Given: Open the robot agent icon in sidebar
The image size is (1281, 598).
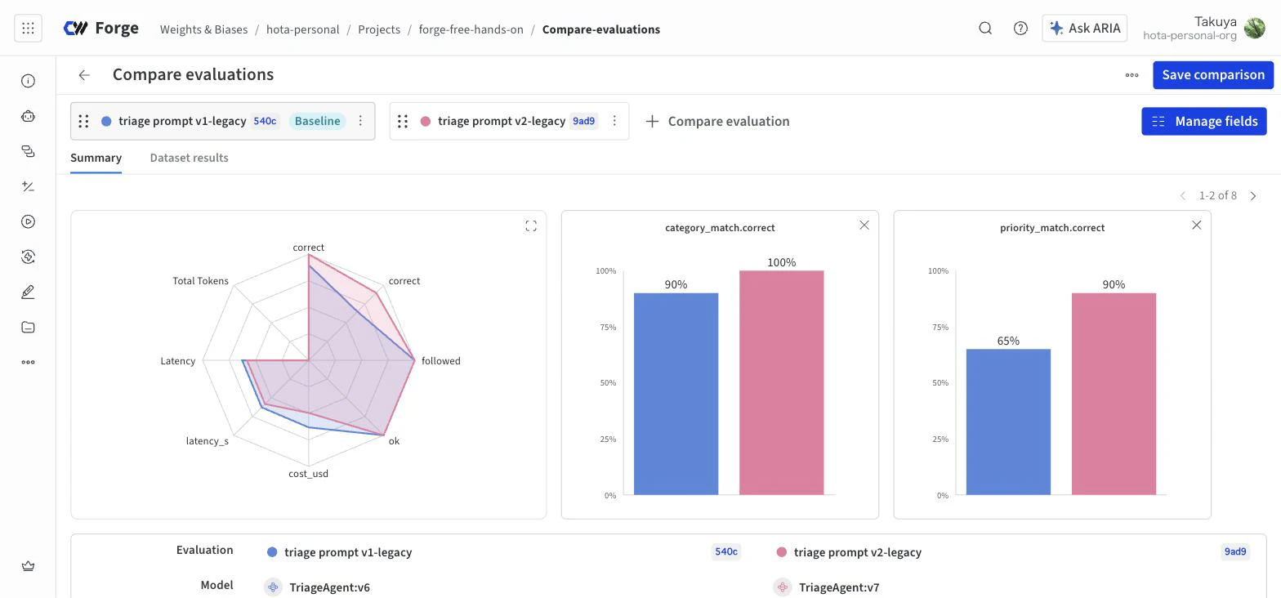Looking at the screenshot, I should coord(28,116).
